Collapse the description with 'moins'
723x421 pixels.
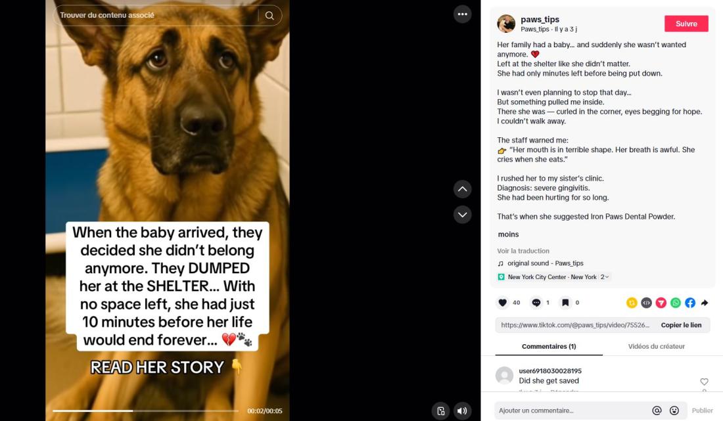coord(508,234)
